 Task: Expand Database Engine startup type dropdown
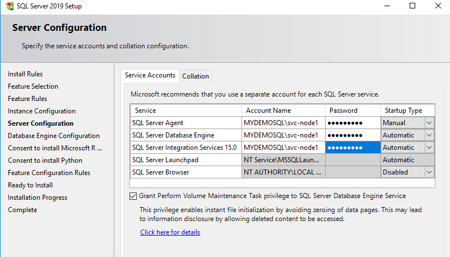[429, 135]
